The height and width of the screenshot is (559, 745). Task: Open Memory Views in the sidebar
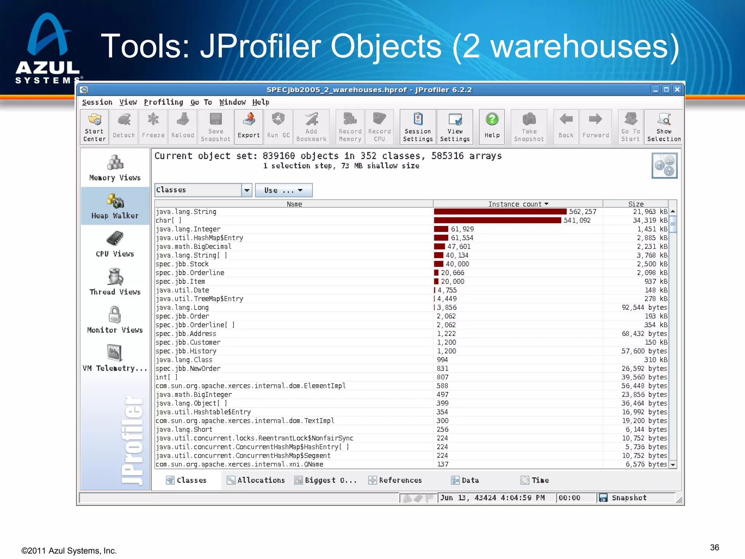(115, 168)
